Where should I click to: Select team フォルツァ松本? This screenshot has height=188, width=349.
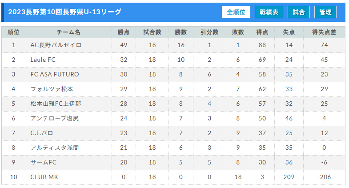pos(52,89)
